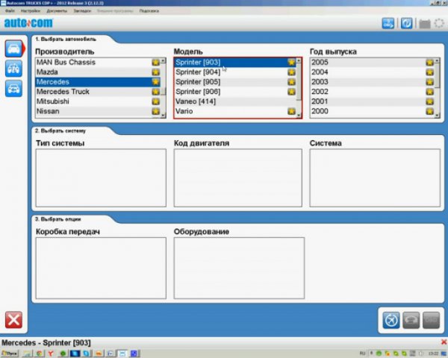Select manufacturer Mitsubishi
Viewport: 448px width, 358px height.
tap(98, 101)
